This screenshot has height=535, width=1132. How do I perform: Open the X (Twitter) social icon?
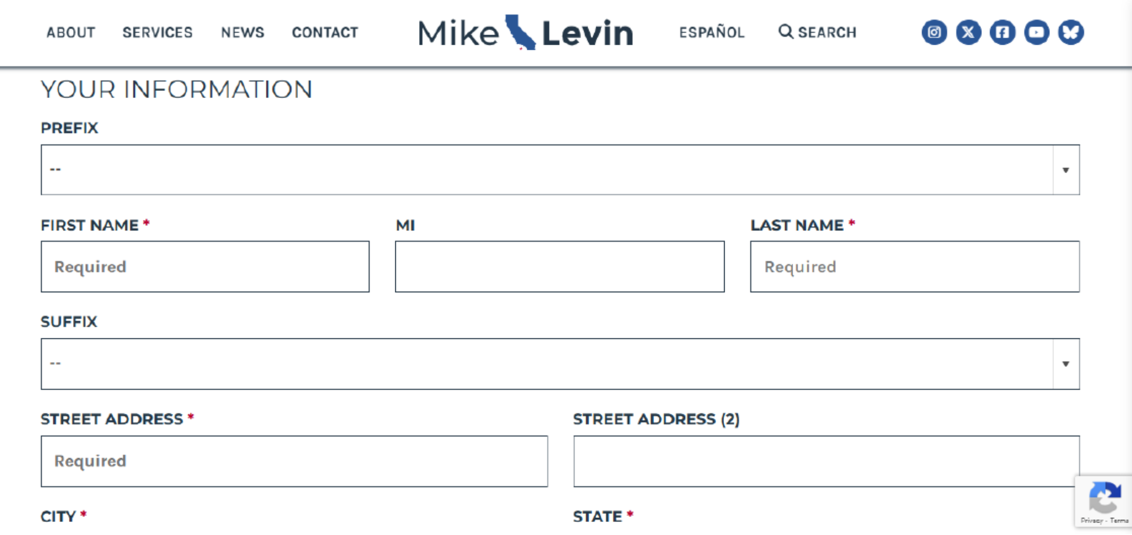click(x=968, y=33)
